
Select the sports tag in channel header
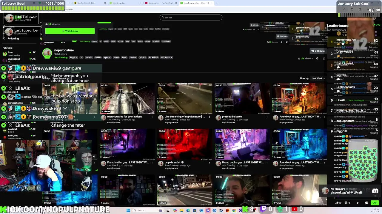click(x=107, y=58)
